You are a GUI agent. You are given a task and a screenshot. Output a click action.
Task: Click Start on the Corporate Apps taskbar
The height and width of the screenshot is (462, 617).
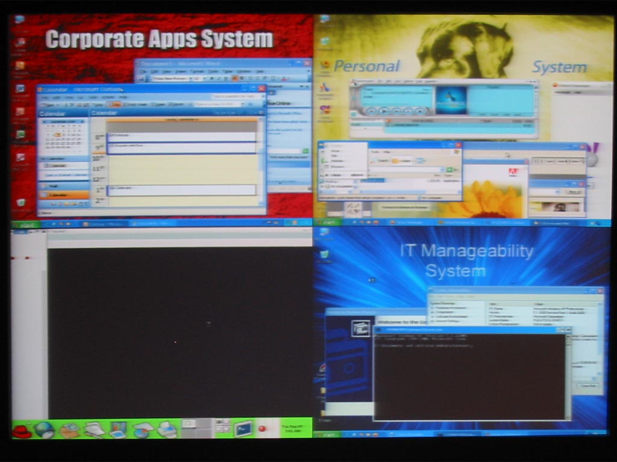[x=26, y=225]
